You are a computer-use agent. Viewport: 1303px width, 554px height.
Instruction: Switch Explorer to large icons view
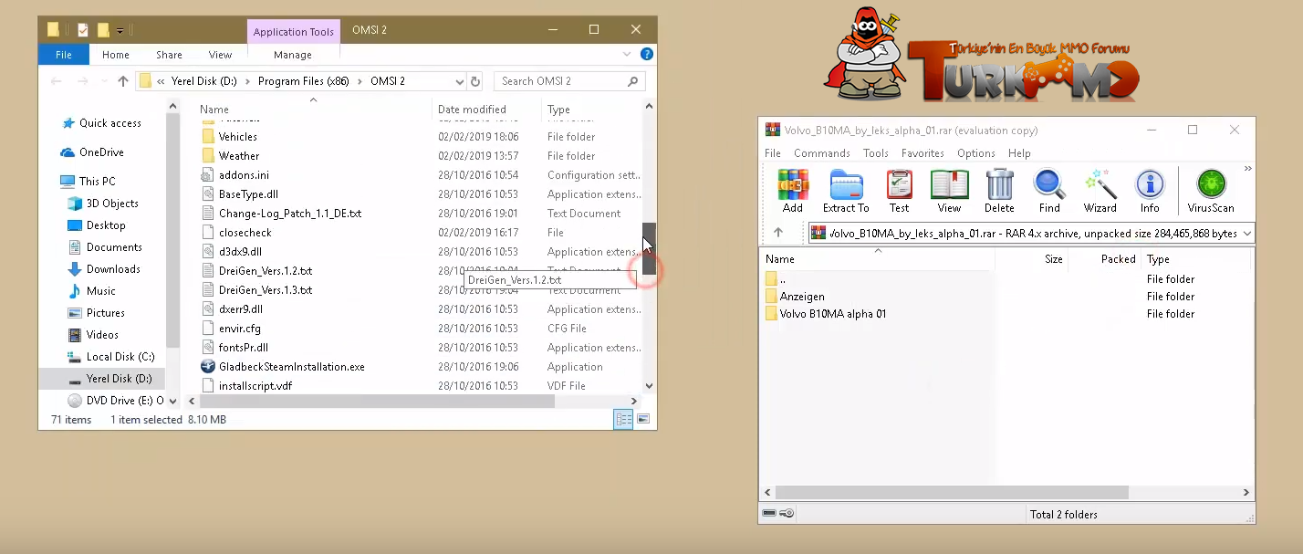(x=643, y=419)
